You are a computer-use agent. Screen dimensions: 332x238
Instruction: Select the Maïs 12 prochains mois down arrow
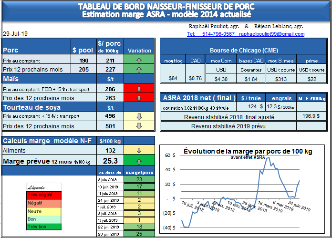140,98
